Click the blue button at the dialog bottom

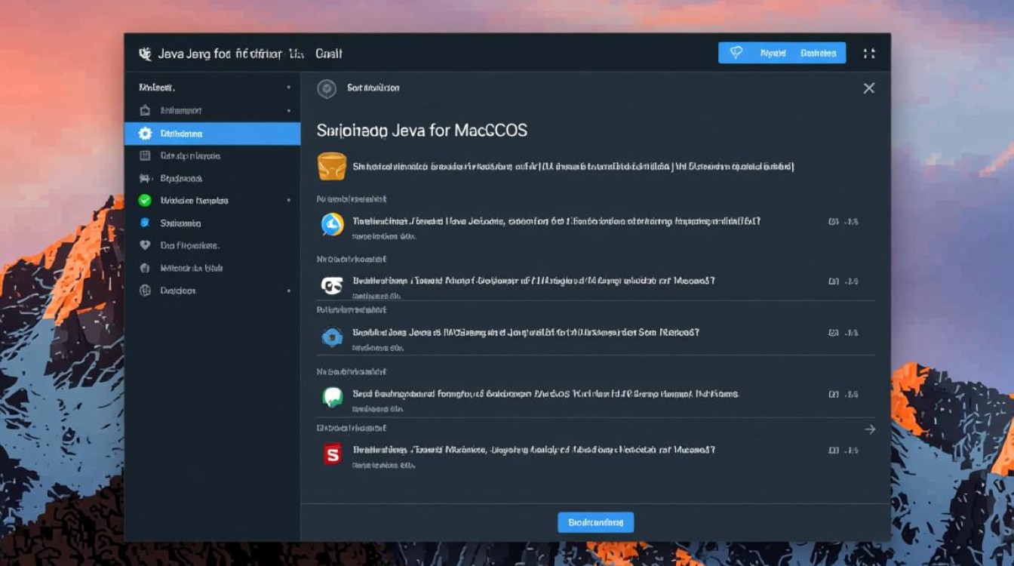[x=595, y=521]
